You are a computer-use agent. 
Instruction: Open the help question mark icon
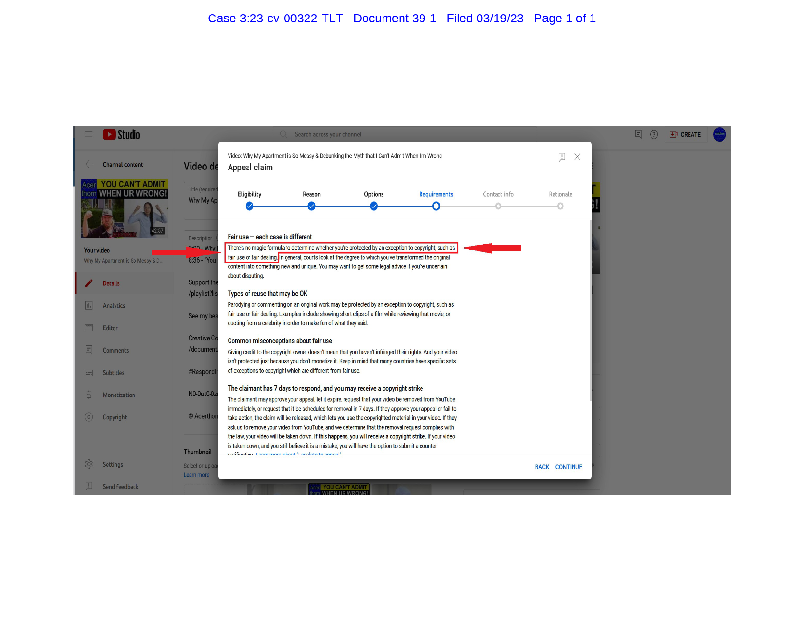click(x=654, y=134)
